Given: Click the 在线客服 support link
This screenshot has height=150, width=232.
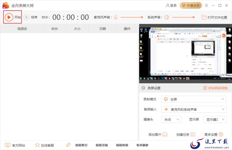Looking at the screenshot, I should (47, 145).
